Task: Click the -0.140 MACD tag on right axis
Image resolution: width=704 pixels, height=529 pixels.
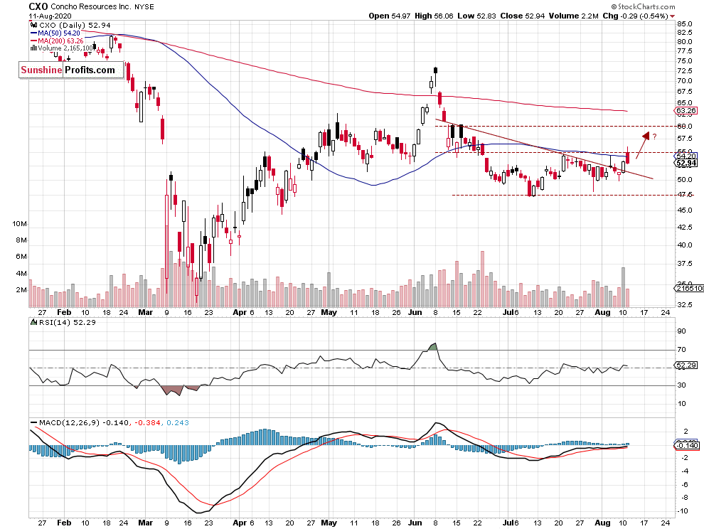Action: (x=687, y=445)
